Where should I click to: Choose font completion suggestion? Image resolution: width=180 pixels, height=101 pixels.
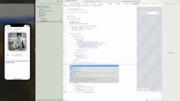pyautogui.click(x=94, y=69)
